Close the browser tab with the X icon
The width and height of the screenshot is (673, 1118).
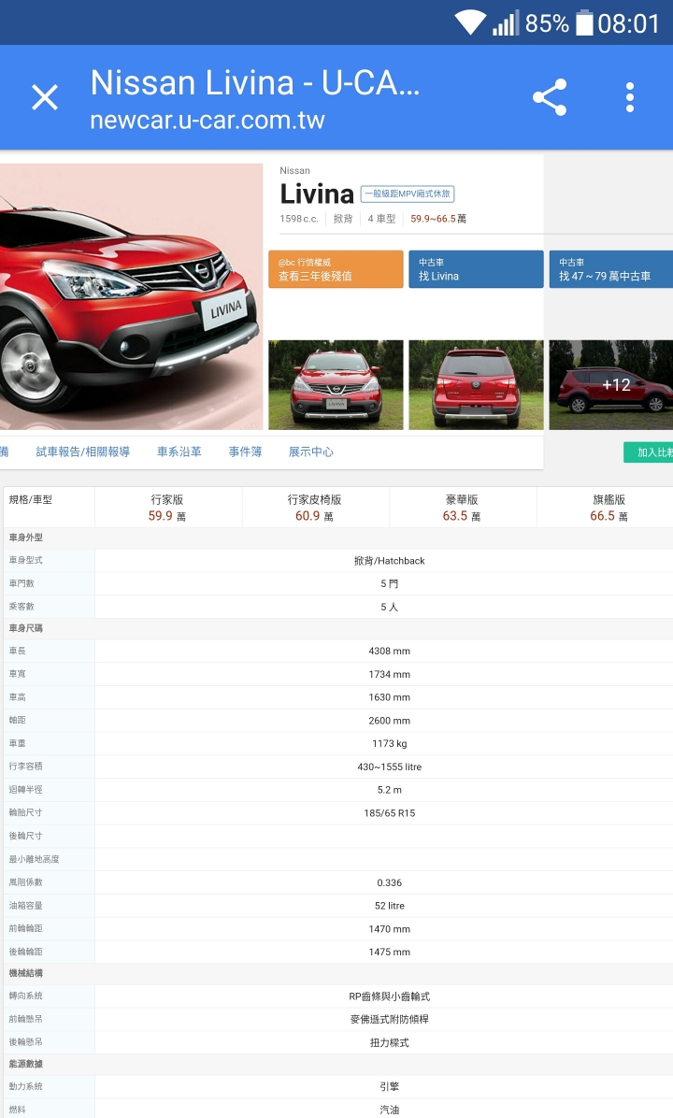(45, 97)
